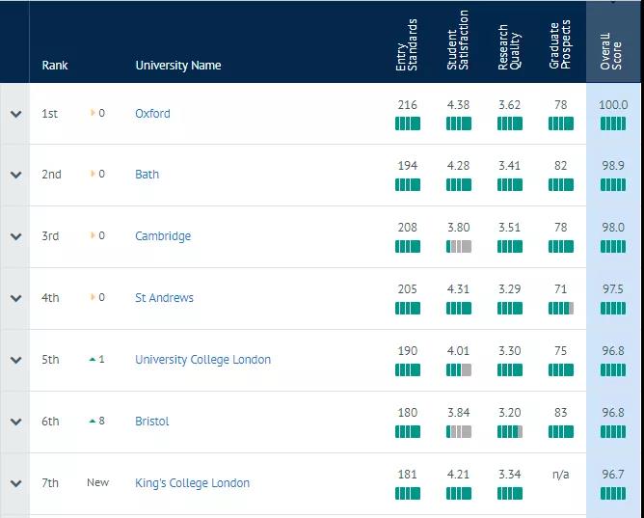Select Oxford's overall score '100.0'
The height and width of the screenshot is (518, 644).
click(x=613, y=105)
